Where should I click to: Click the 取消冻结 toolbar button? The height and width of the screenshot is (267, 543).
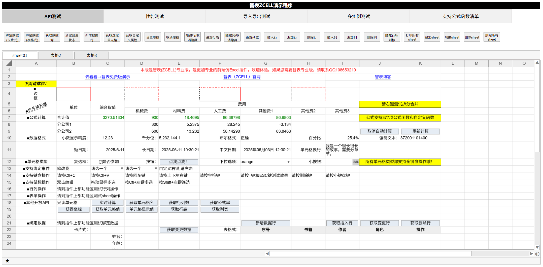[173, 37]
